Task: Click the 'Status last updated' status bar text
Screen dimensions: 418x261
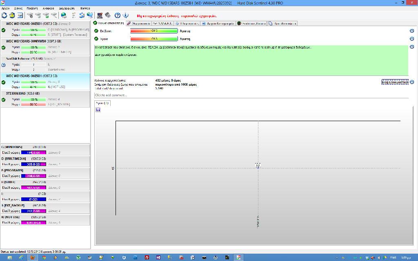Action: [x=33, y=251]
